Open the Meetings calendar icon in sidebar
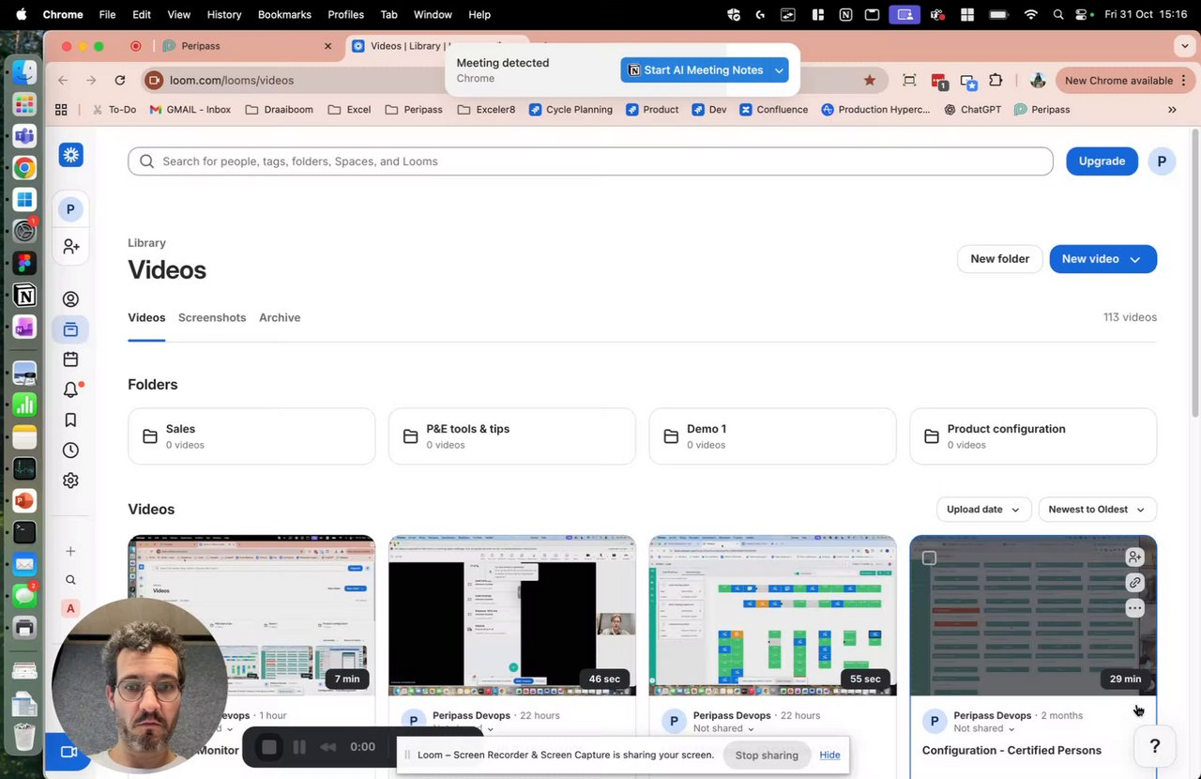This screenshot has height=779, width=1201. point(70,359)
